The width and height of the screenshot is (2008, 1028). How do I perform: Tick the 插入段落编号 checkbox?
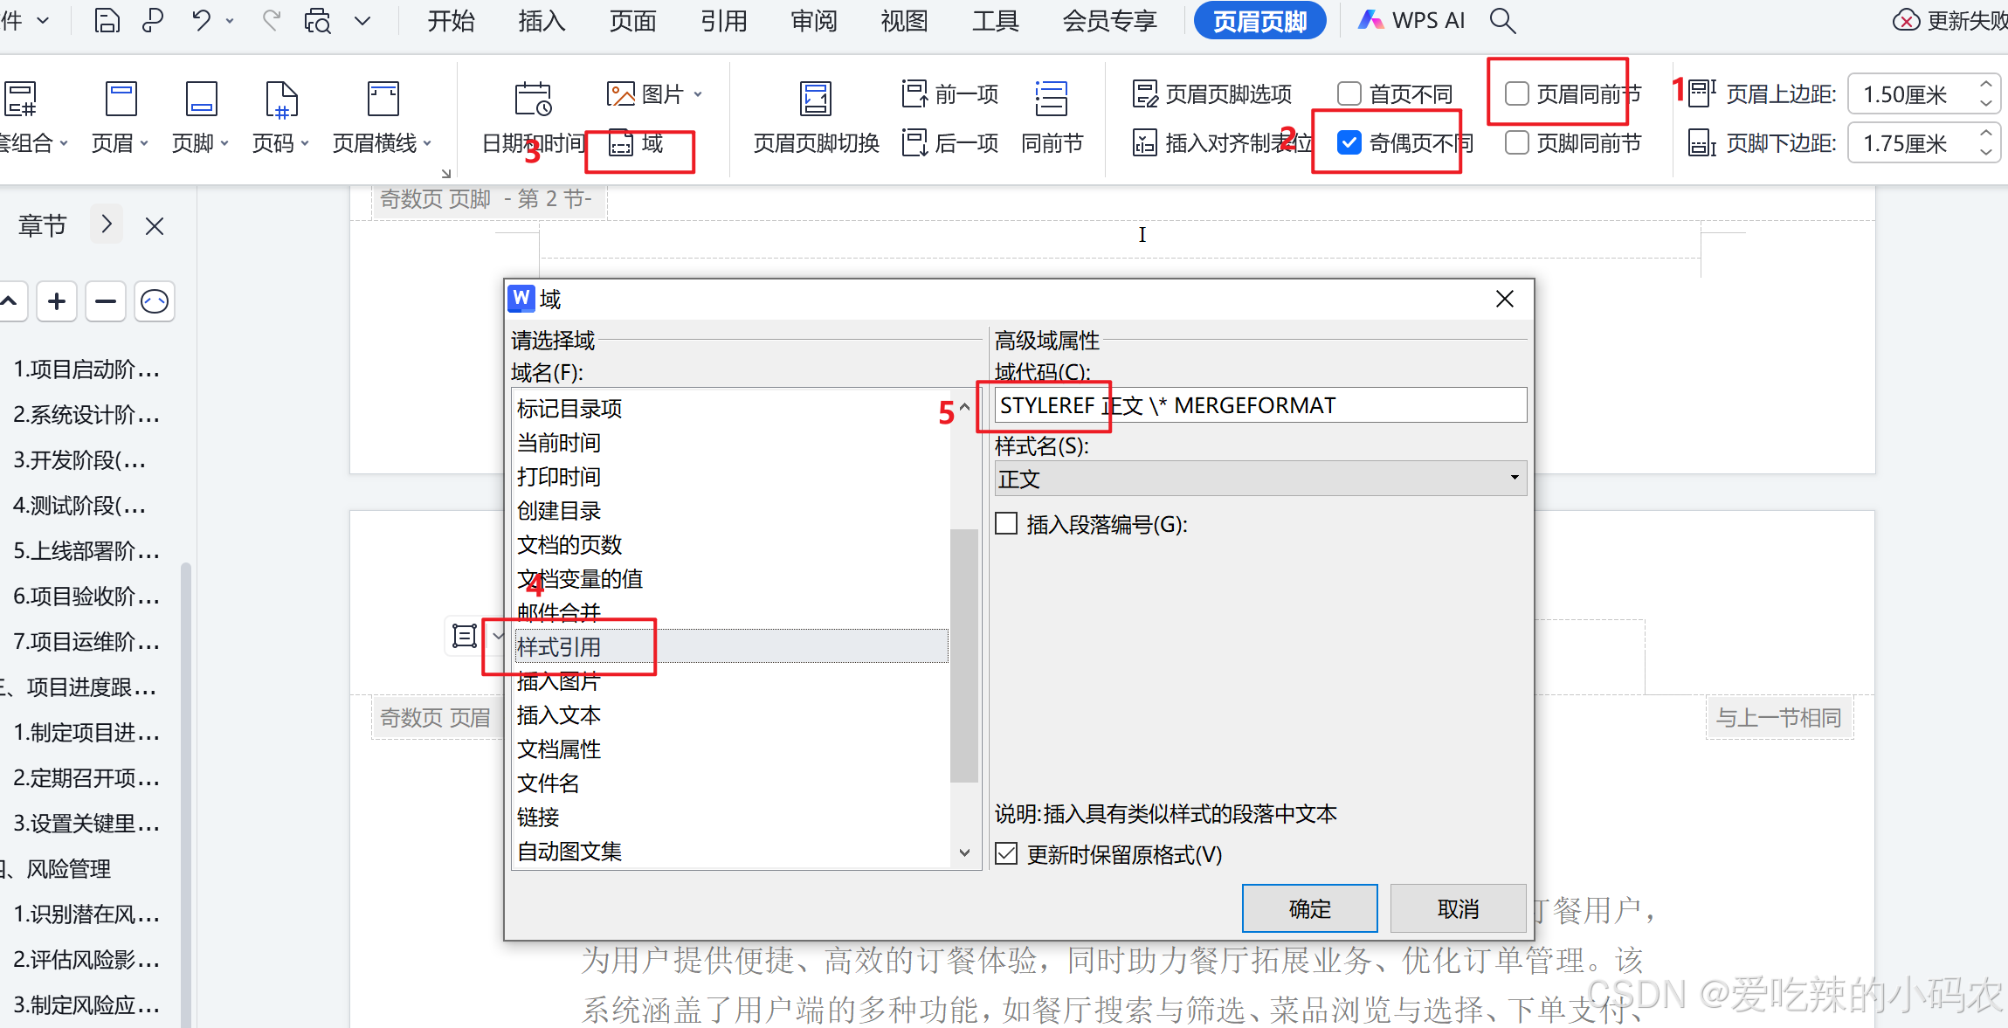1006,524
